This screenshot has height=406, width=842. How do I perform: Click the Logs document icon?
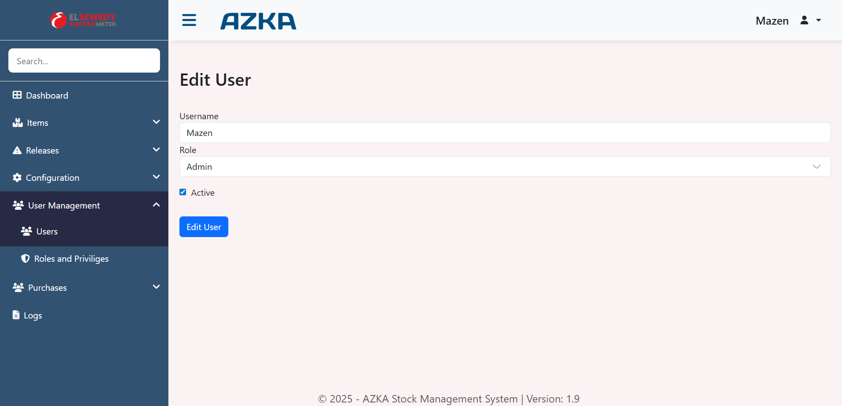point(16,315)
